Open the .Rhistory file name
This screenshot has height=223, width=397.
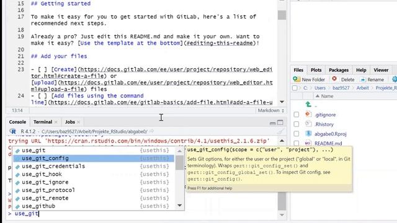[x=324, y=125]
